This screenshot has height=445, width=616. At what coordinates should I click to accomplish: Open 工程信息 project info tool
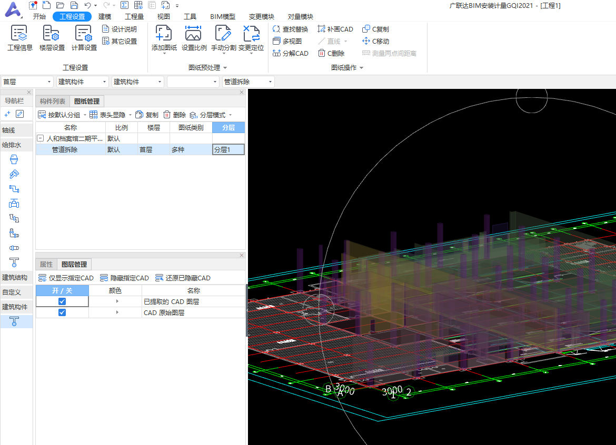[19, 38]
